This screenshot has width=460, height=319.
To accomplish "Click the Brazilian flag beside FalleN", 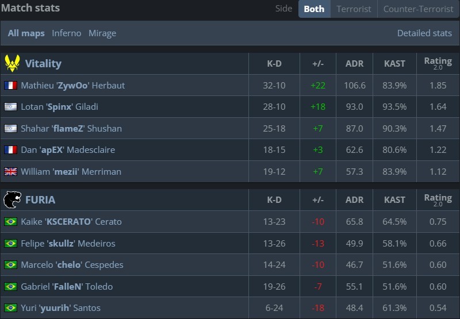I will coord(10,286).
